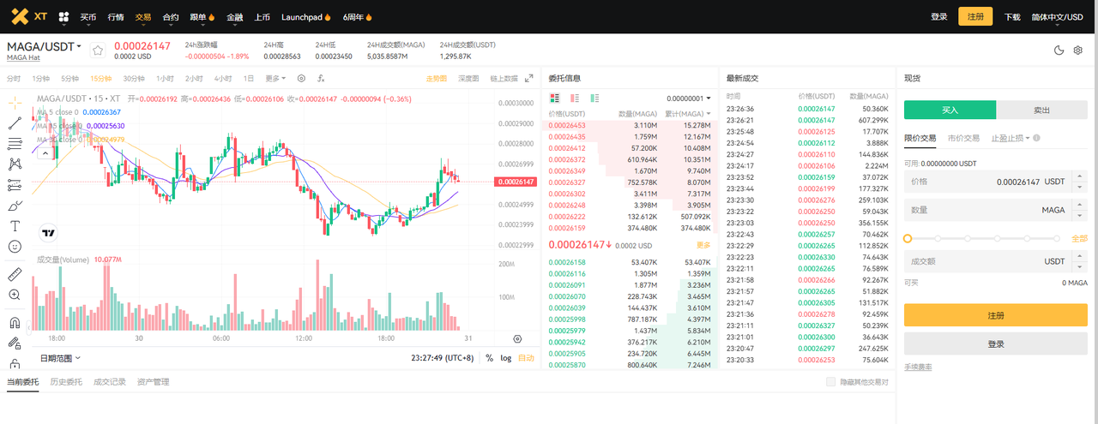Image resolution: width=1098 pixels, height=424 pixels.
Task: Add MAGA/USDT to favorites with star
Action: pos(97,51)
